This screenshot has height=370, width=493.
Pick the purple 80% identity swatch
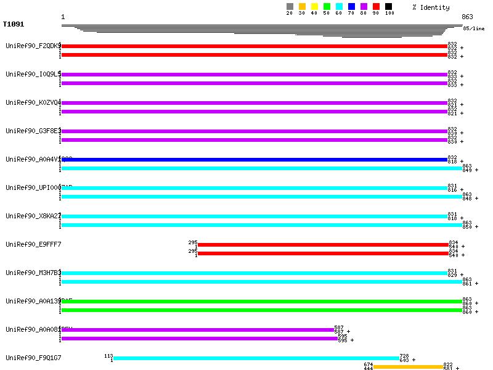[x=364, y=7]
